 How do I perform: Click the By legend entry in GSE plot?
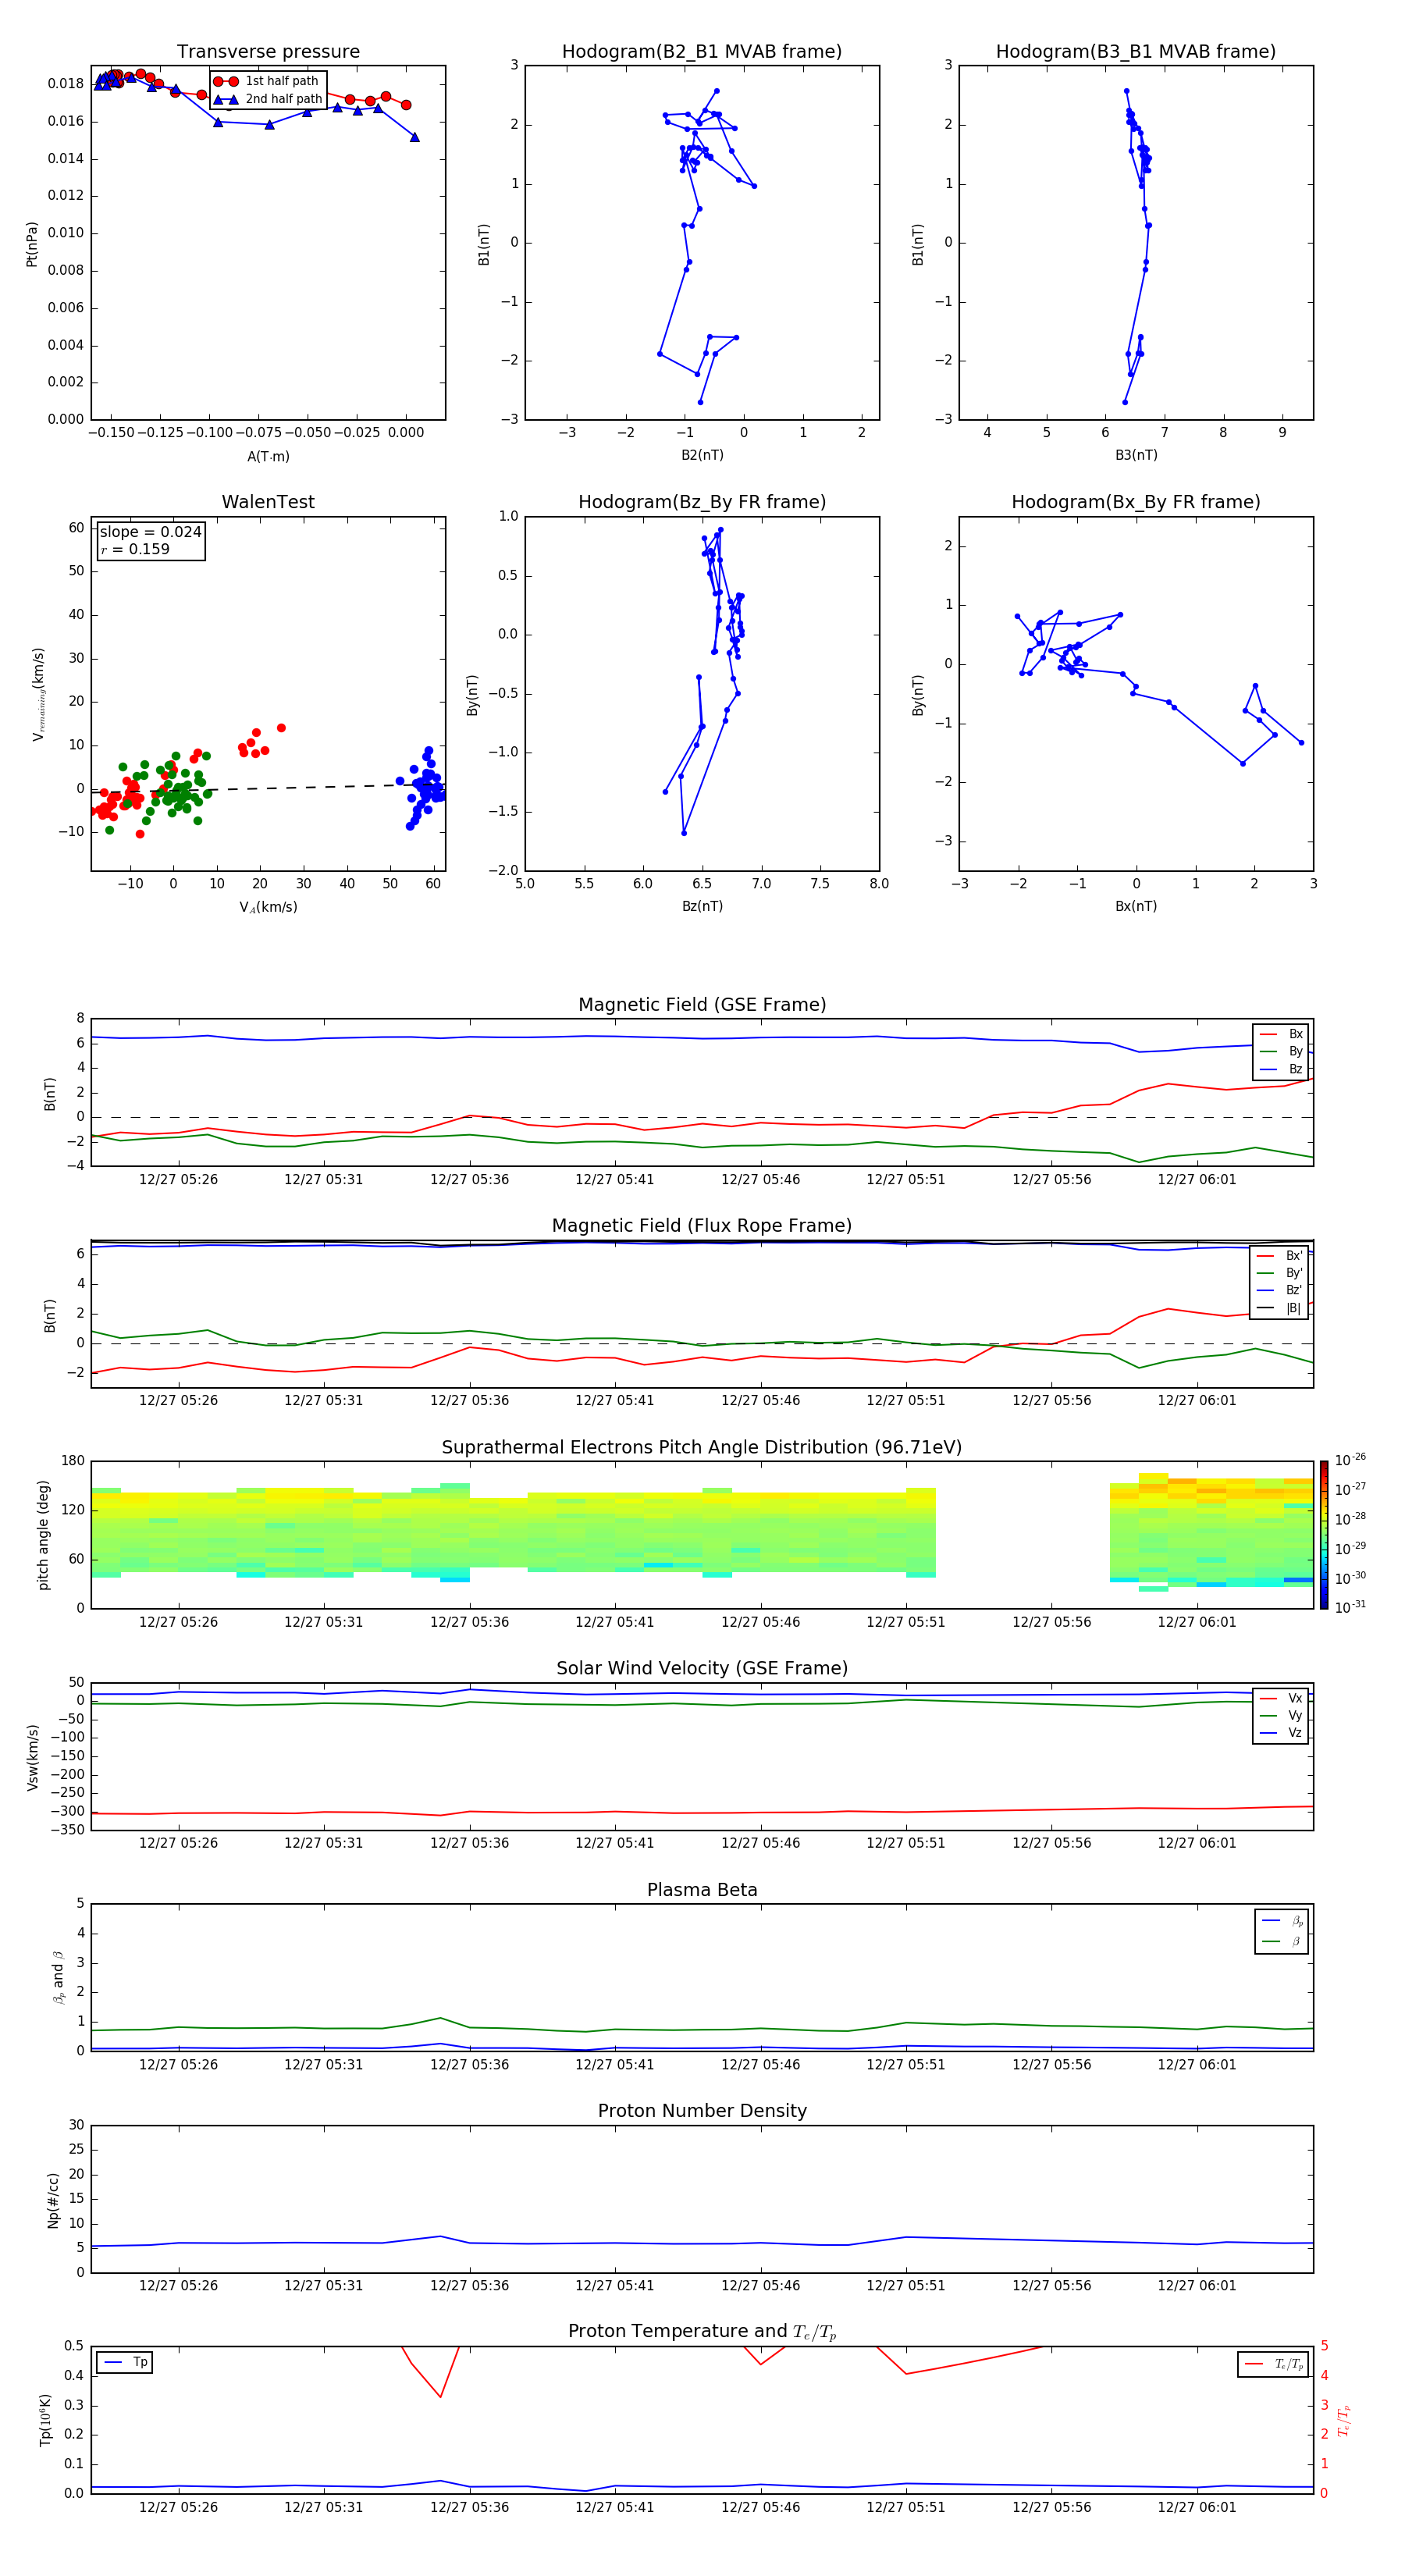[1281, 1051]
